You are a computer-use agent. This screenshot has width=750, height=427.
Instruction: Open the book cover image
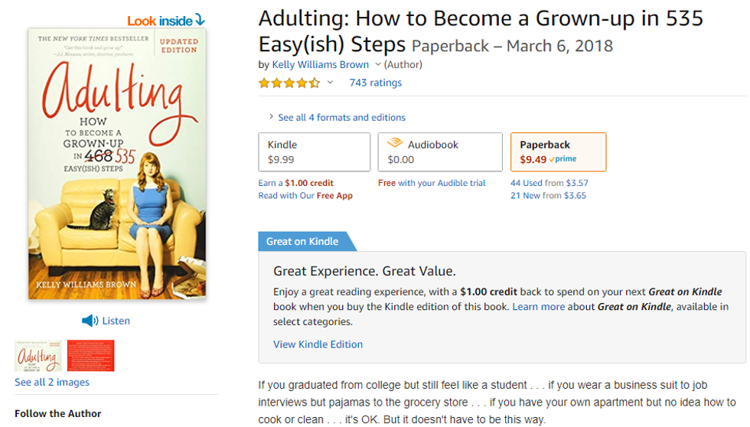pos(115,164)
